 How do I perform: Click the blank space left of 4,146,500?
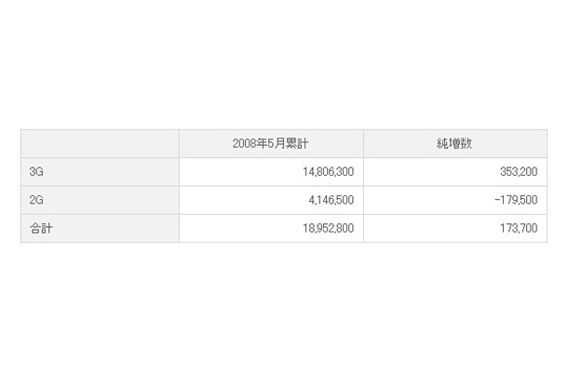coord(244,200)
